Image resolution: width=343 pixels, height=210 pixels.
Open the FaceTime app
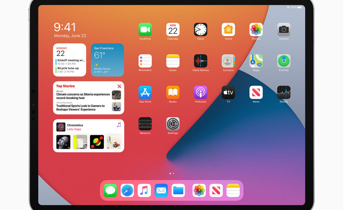145,29
